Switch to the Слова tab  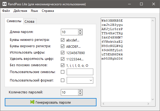[x=30, y=21]
